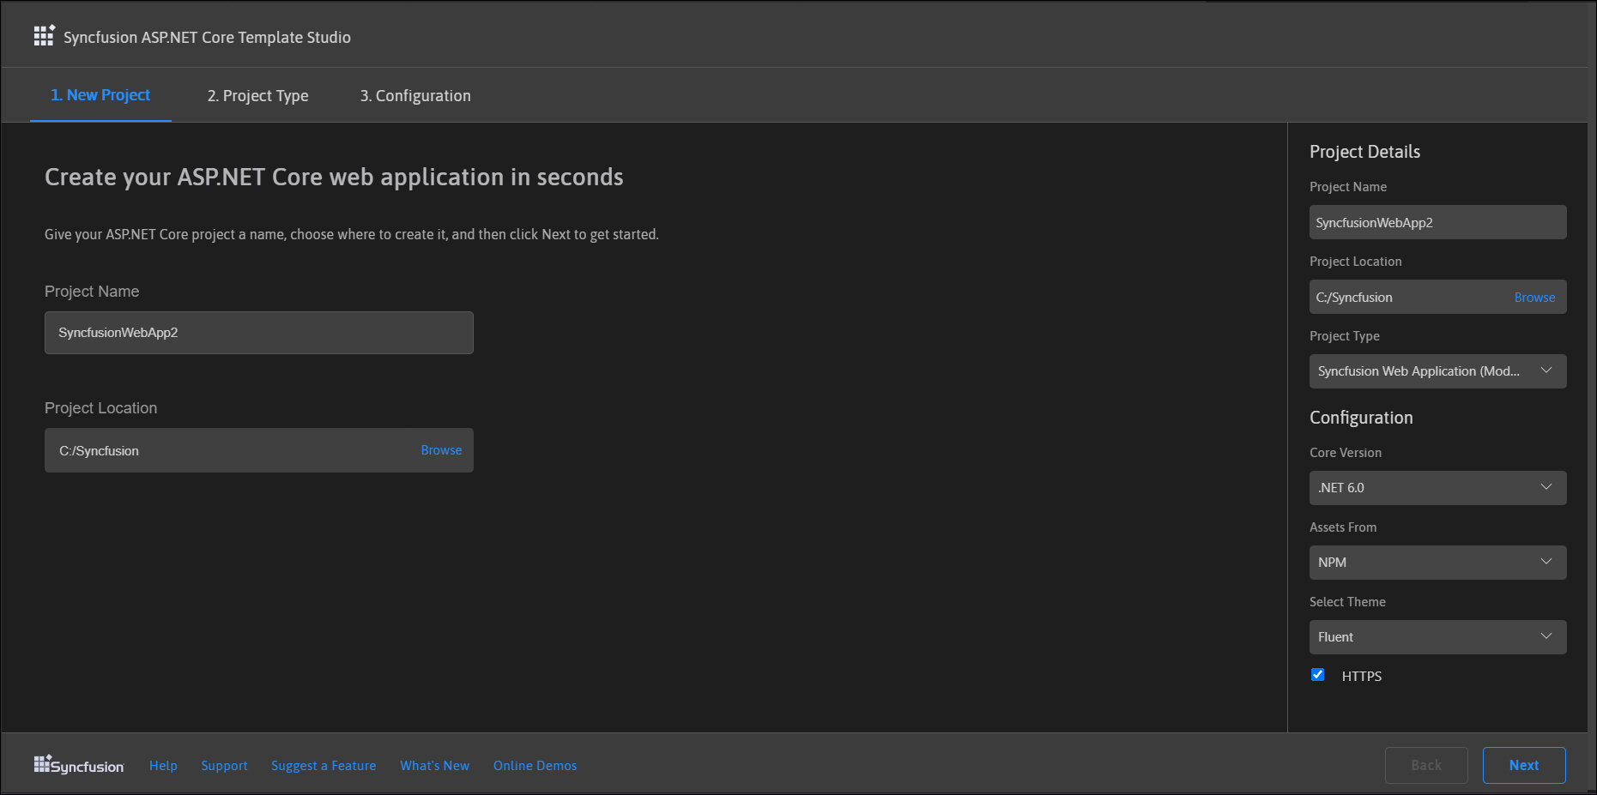Toggle the HTTPS checkbox
Viewport: 1597px width, 795px height.
[x=1318, y=675]
